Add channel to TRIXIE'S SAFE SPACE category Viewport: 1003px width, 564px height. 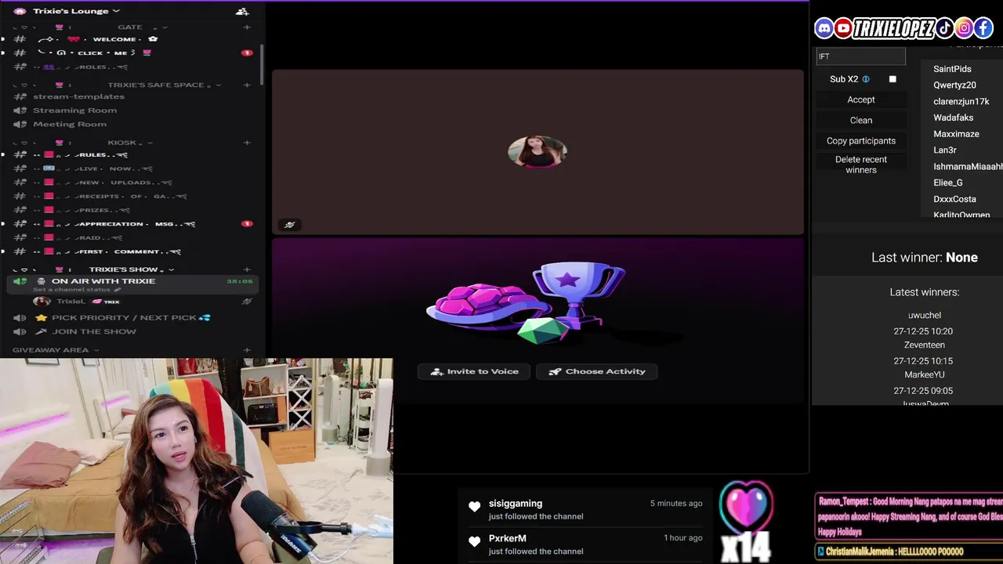(x=247, y=85)
